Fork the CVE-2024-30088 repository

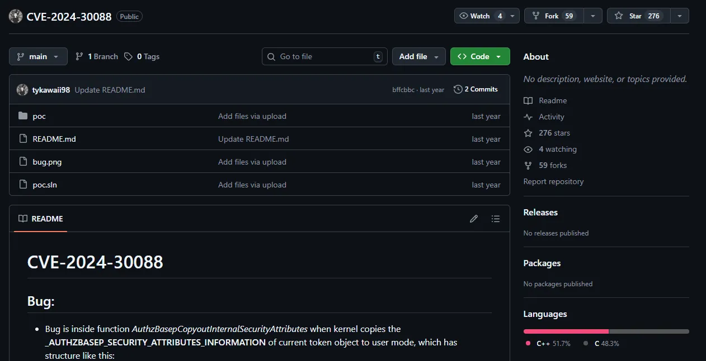coord(553,16)
